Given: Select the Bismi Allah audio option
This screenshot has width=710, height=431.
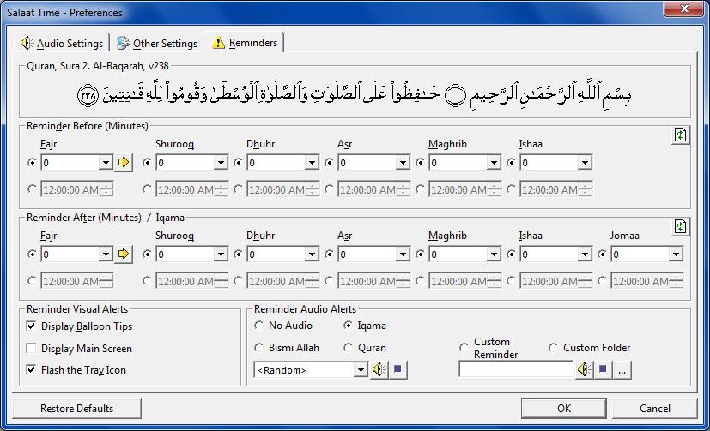Looking at the screenshot, I should (x=260, y=348).
